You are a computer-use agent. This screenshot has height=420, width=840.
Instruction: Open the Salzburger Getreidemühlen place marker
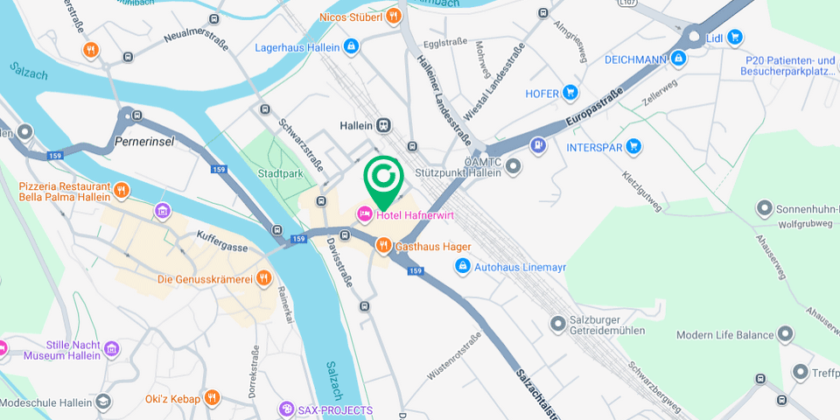pyautogui.click(x=558, y=323)
